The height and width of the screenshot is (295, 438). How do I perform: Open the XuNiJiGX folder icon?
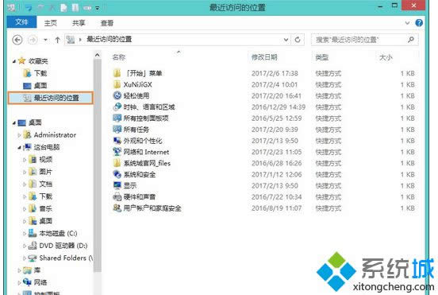117,84
